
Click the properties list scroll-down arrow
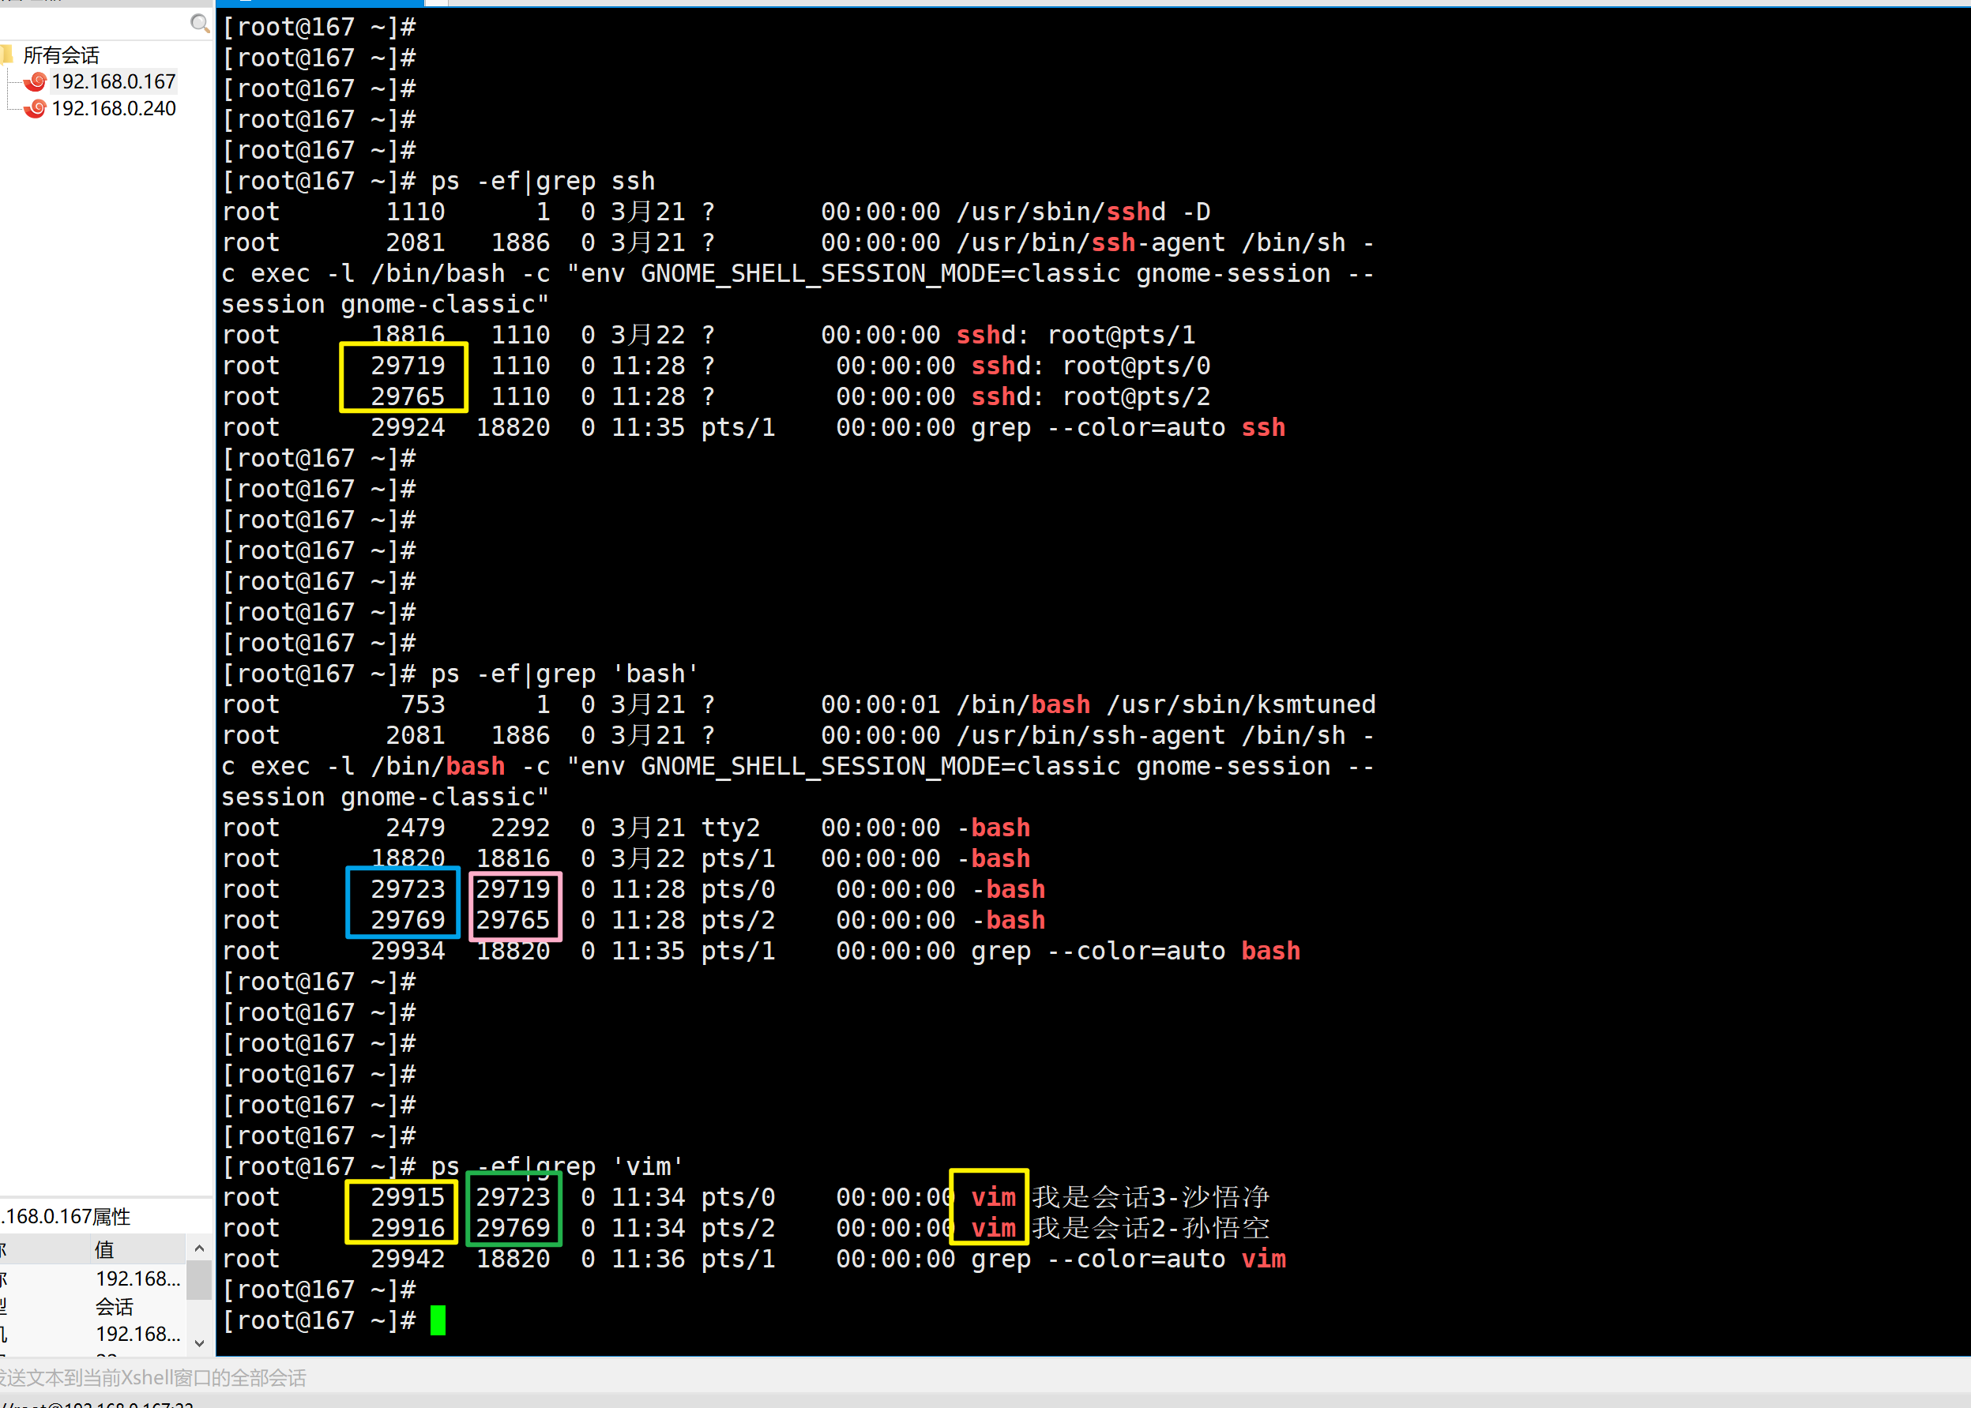pyautogui.click(x=199, y=1344)
